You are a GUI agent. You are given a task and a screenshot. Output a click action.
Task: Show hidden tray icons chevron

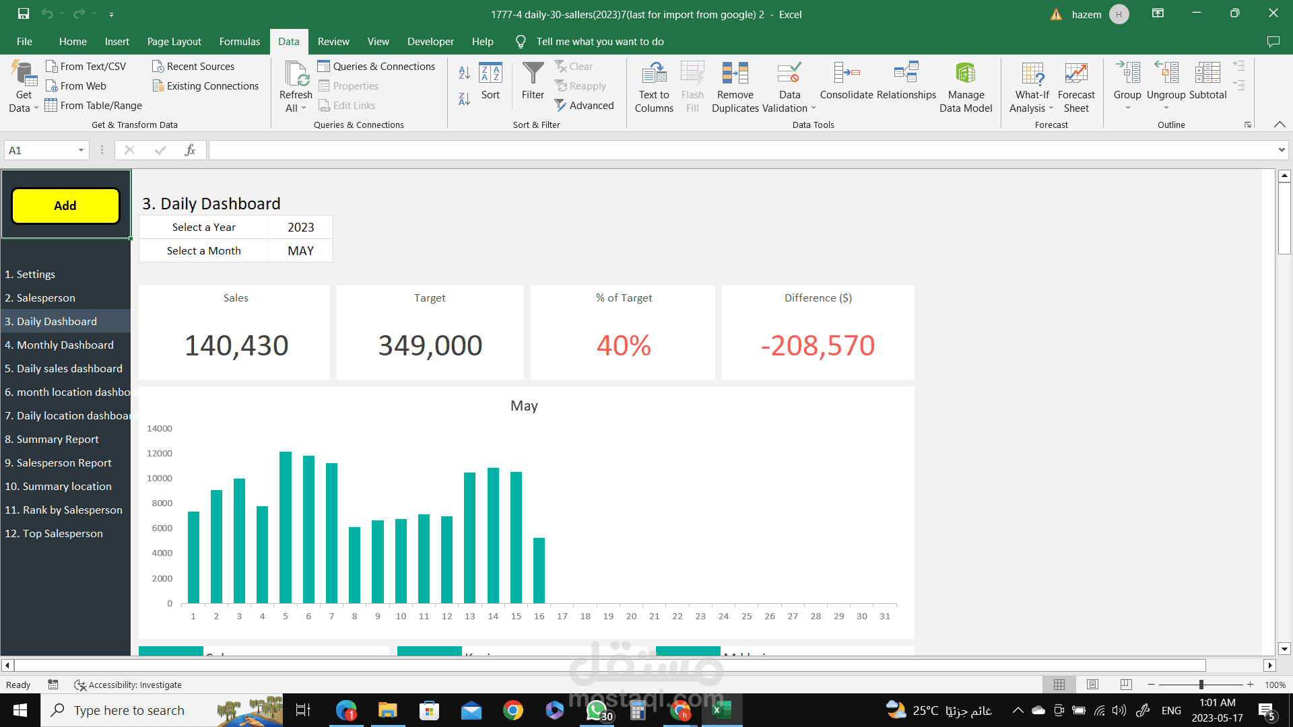pos(1018,710)
